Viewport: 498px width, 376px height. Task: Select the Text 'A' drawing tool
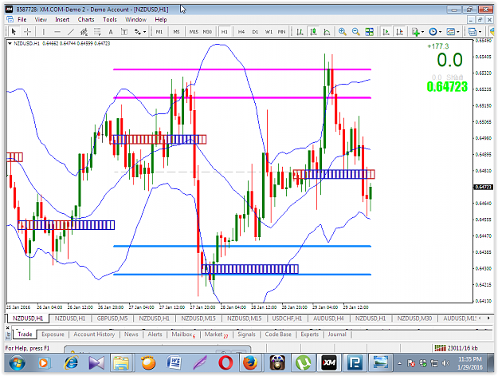111,31
